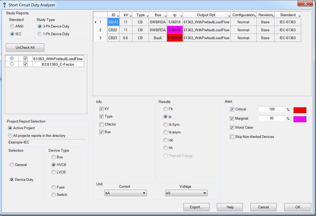The width and height of the screenshot is (316, 216).
Task: Select the ANSI standard
Action: click(12, 26)
